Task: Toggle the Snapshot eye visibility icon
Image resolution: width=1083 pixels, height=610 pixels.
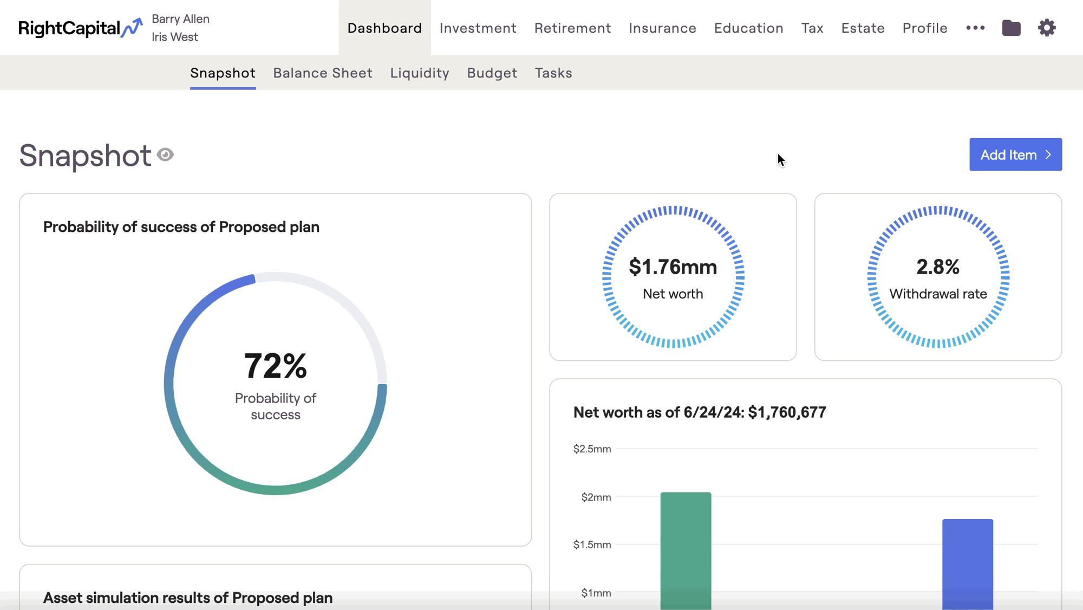Action: (165, 155)
